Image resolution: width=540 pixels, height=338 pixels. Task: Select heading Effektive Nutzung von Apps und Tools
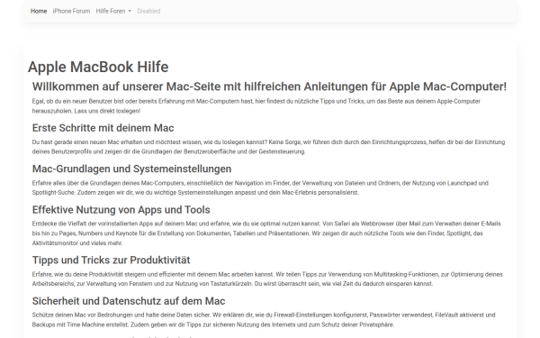121,210
